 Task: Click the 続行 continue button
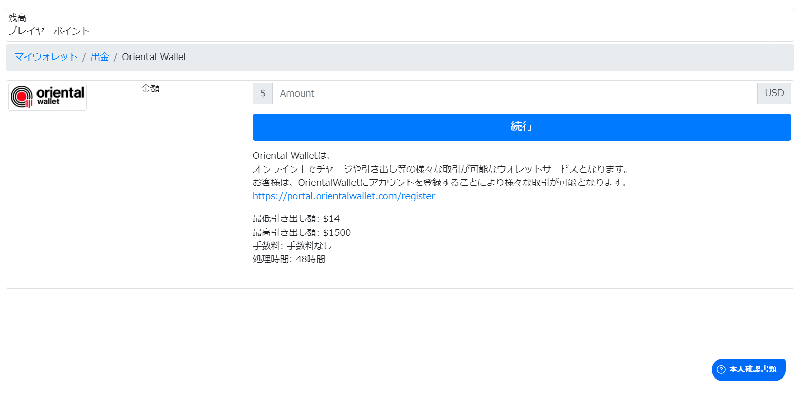coord(522,127)
